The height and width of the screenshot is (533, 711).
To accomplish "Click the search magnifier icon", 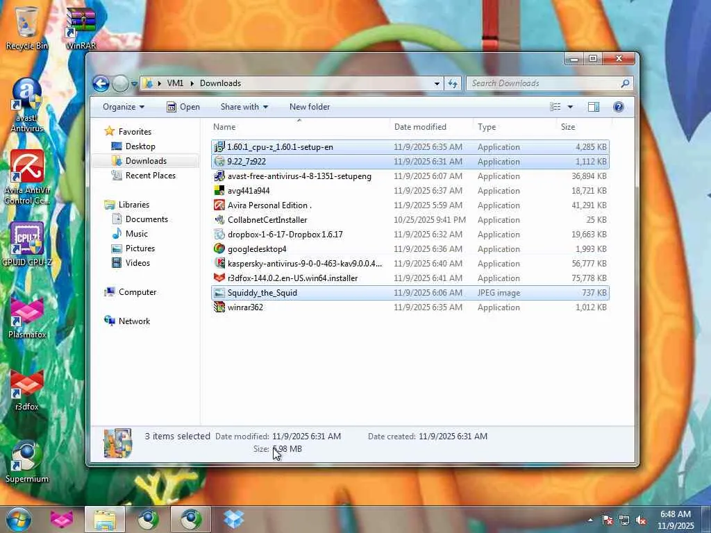I will tap(625, 83).
